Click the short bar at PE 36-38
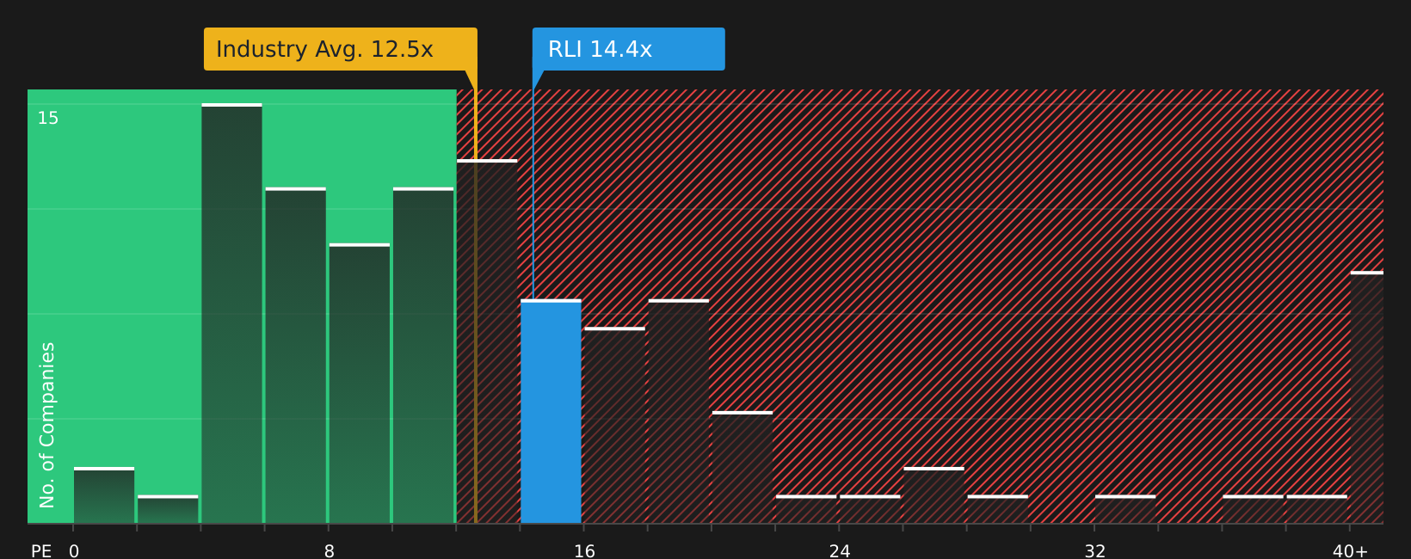The height and width of the screenshot is (559, 1411). point(1253,509)
